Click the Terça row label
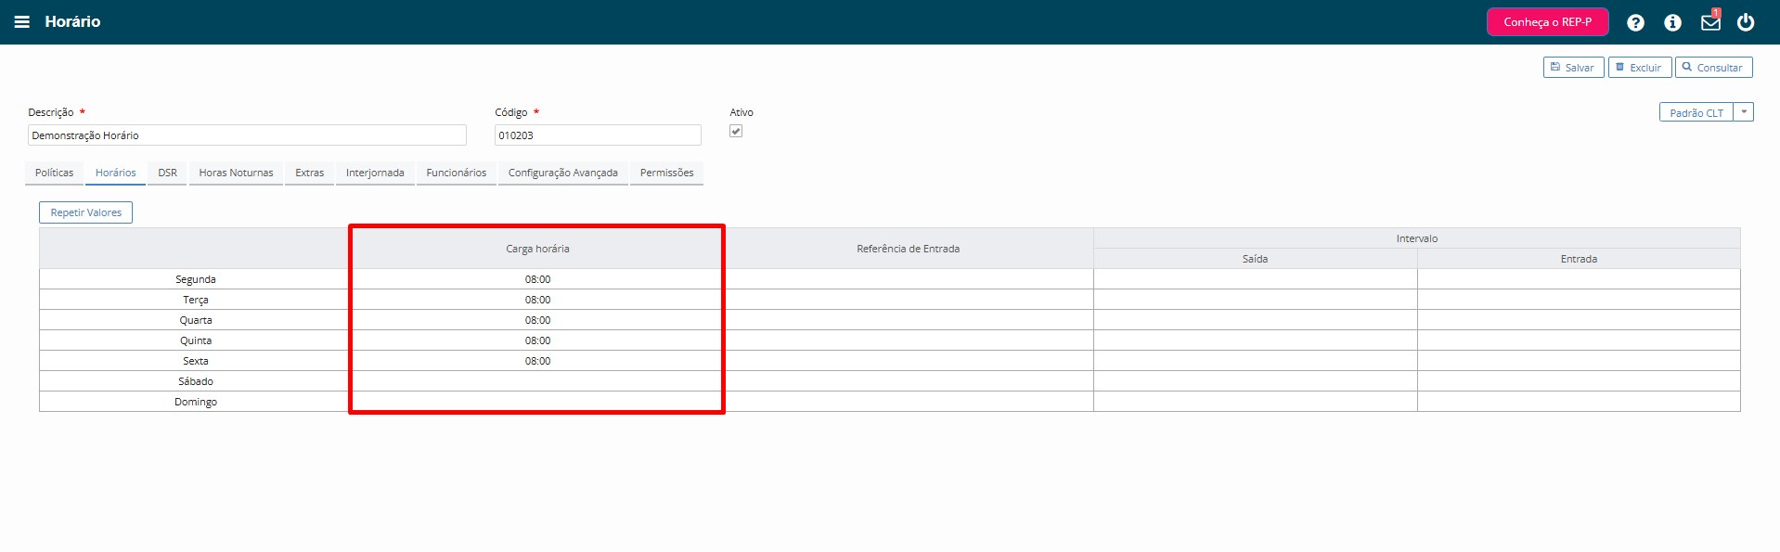The image size is (1780, 552). click(196, 300)
